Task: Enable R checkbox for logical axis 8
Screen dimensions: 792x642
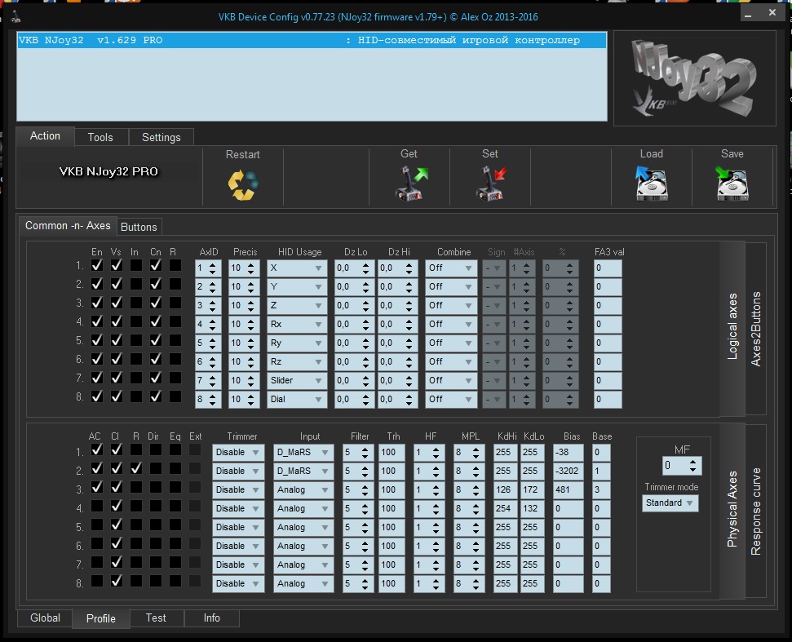Action: 175,396
